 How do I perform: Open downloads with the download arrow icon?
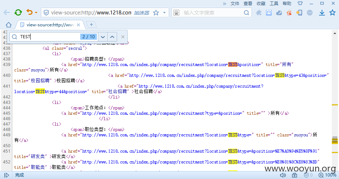tap(322, 13)
